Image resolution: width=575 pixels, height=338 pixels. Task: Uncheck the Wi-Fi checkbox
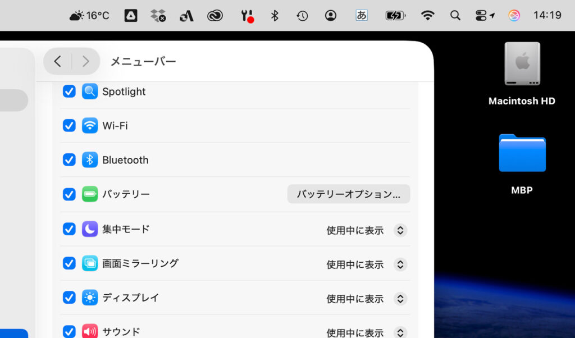[x=69, y=126]
